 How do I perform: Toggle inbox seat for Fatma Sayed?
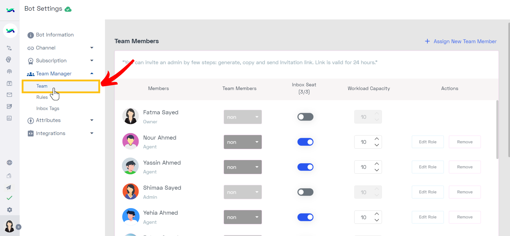point(305,117)
